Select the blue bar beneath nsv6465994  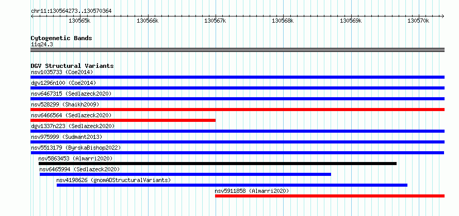coord(185,174)
